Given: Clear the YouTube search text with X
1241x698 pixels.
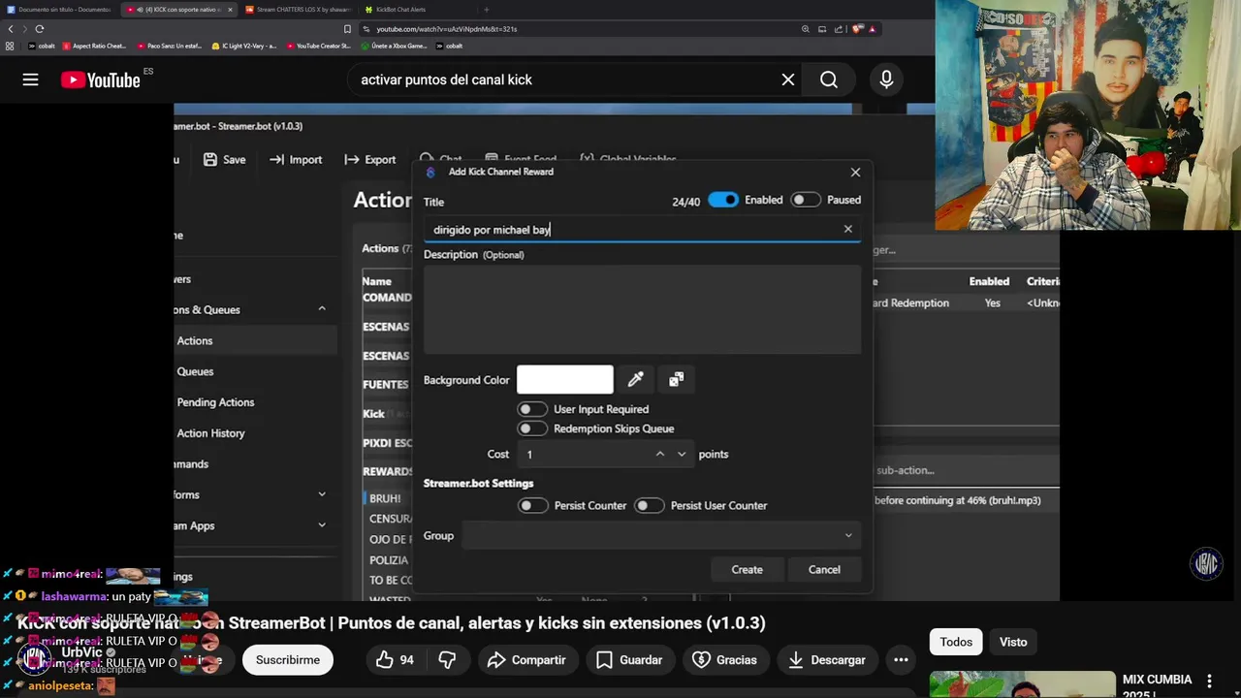Looking at the screenshot, I should click(788, 79).
